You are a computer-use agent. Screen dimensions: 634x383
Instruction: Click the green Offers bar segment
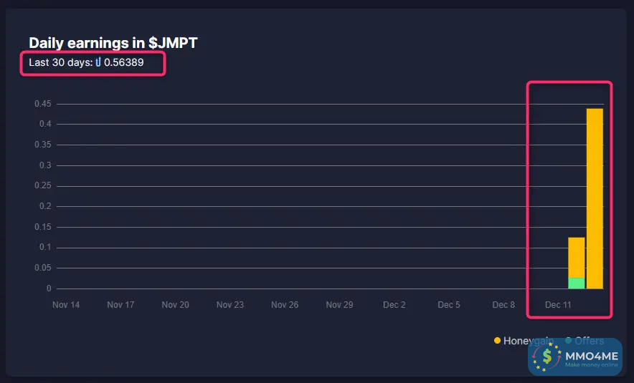click(x=577, y=283)
